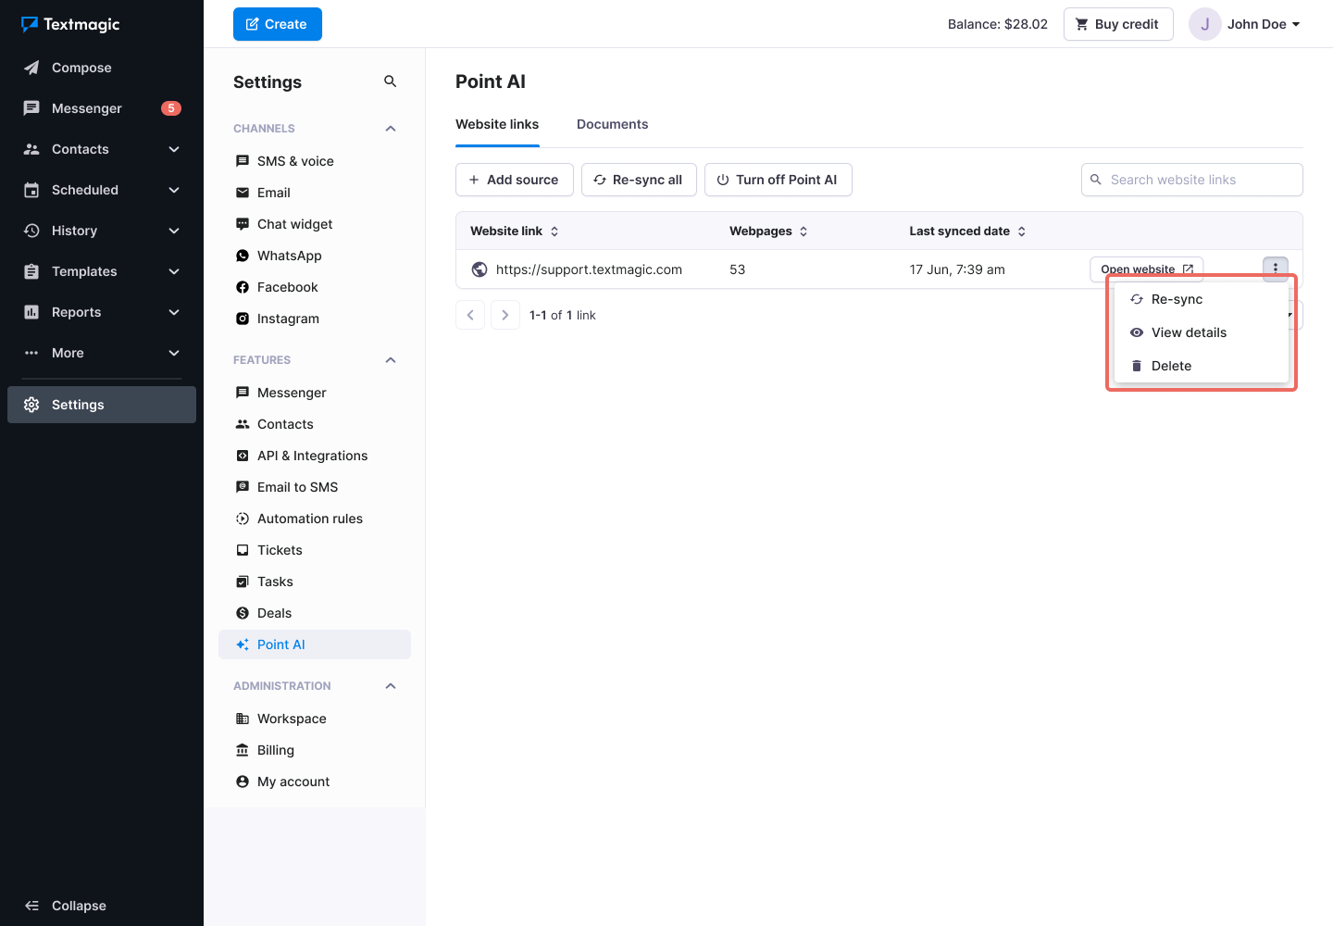Screen dimensions: 1333x926
Task: Type in the website links search field
Action: [1191, 180]
